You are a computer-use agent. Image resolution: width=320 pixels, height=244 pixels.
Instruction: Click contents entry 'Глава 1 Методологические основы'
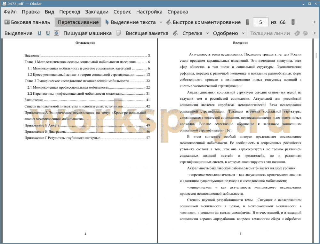(87, 62)
